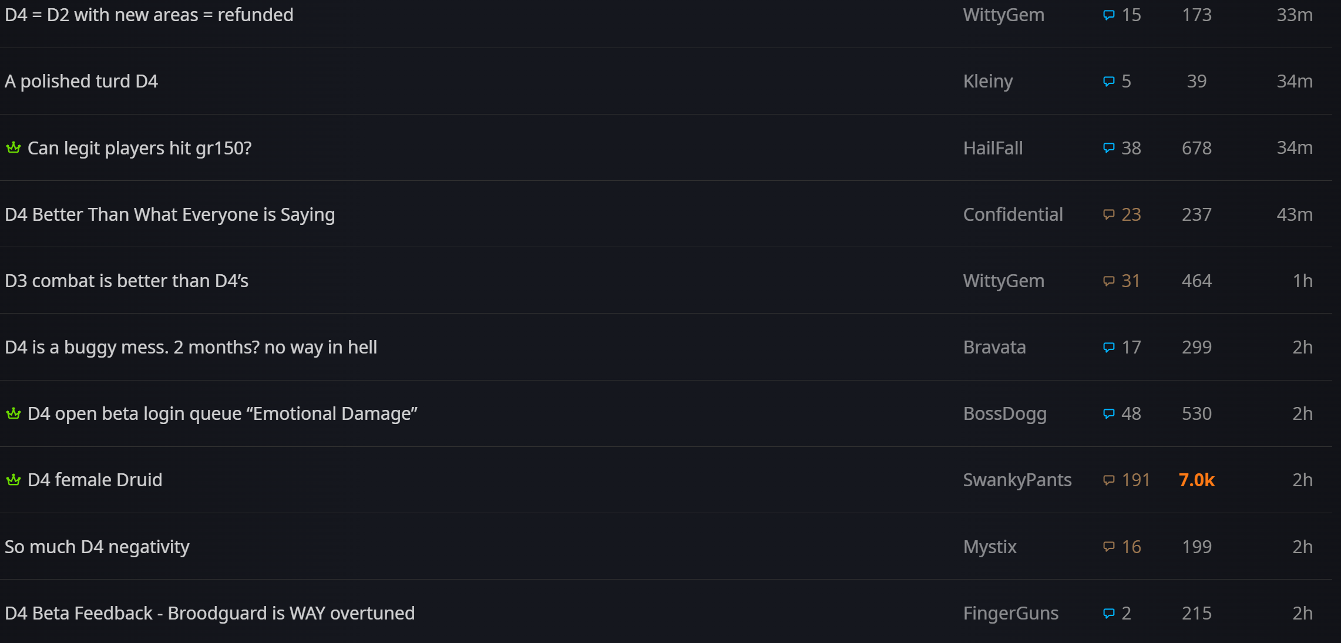Screen dimensions: 1341x643
Task: Click the orange reply bubble for Confidential's topic
Action: [1108, 215]
